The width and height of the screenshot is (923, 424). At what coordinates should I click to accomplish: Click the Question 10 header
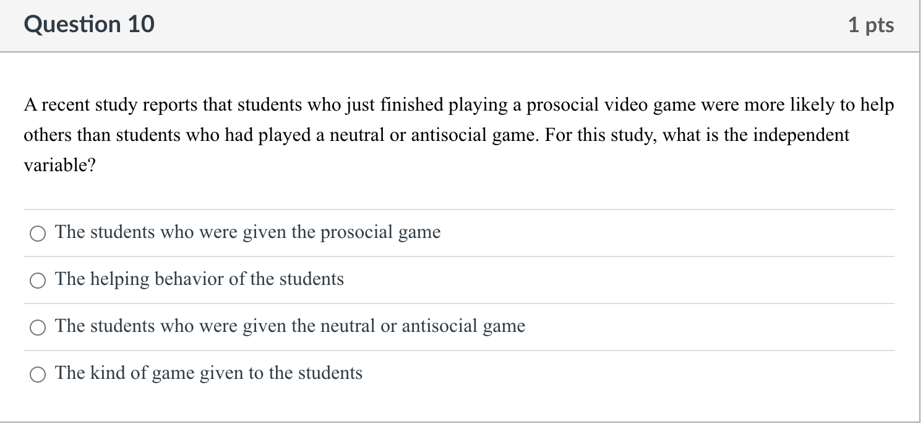(89, 24)
